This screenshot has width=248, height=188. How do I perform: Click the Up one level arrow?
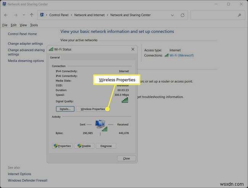coord(31,15)
